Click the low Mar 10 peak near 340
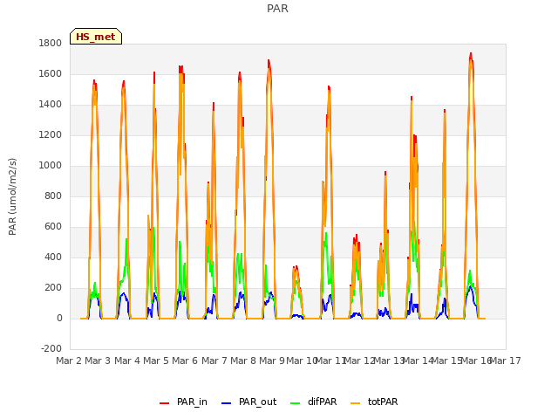 click(296, 267)
